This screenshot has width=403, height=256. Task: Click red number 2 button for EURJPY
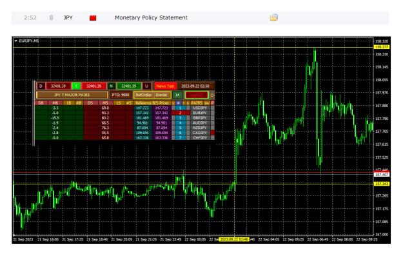point(180,113)
